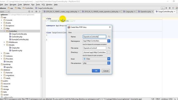Screen dimensions: 178x100
Task: Select Cargo.php under Models
Action: click(14, 48)
